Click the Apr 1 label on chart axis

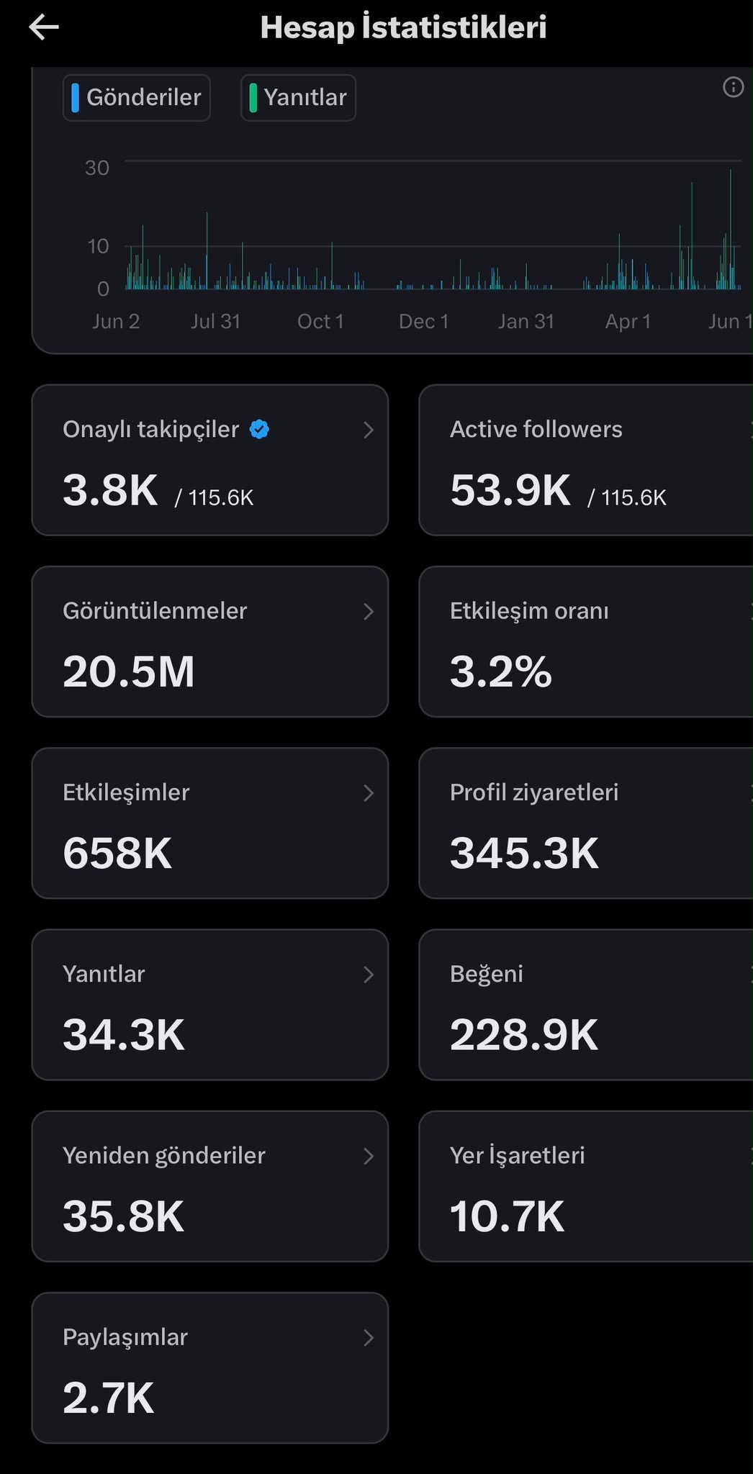628,321
